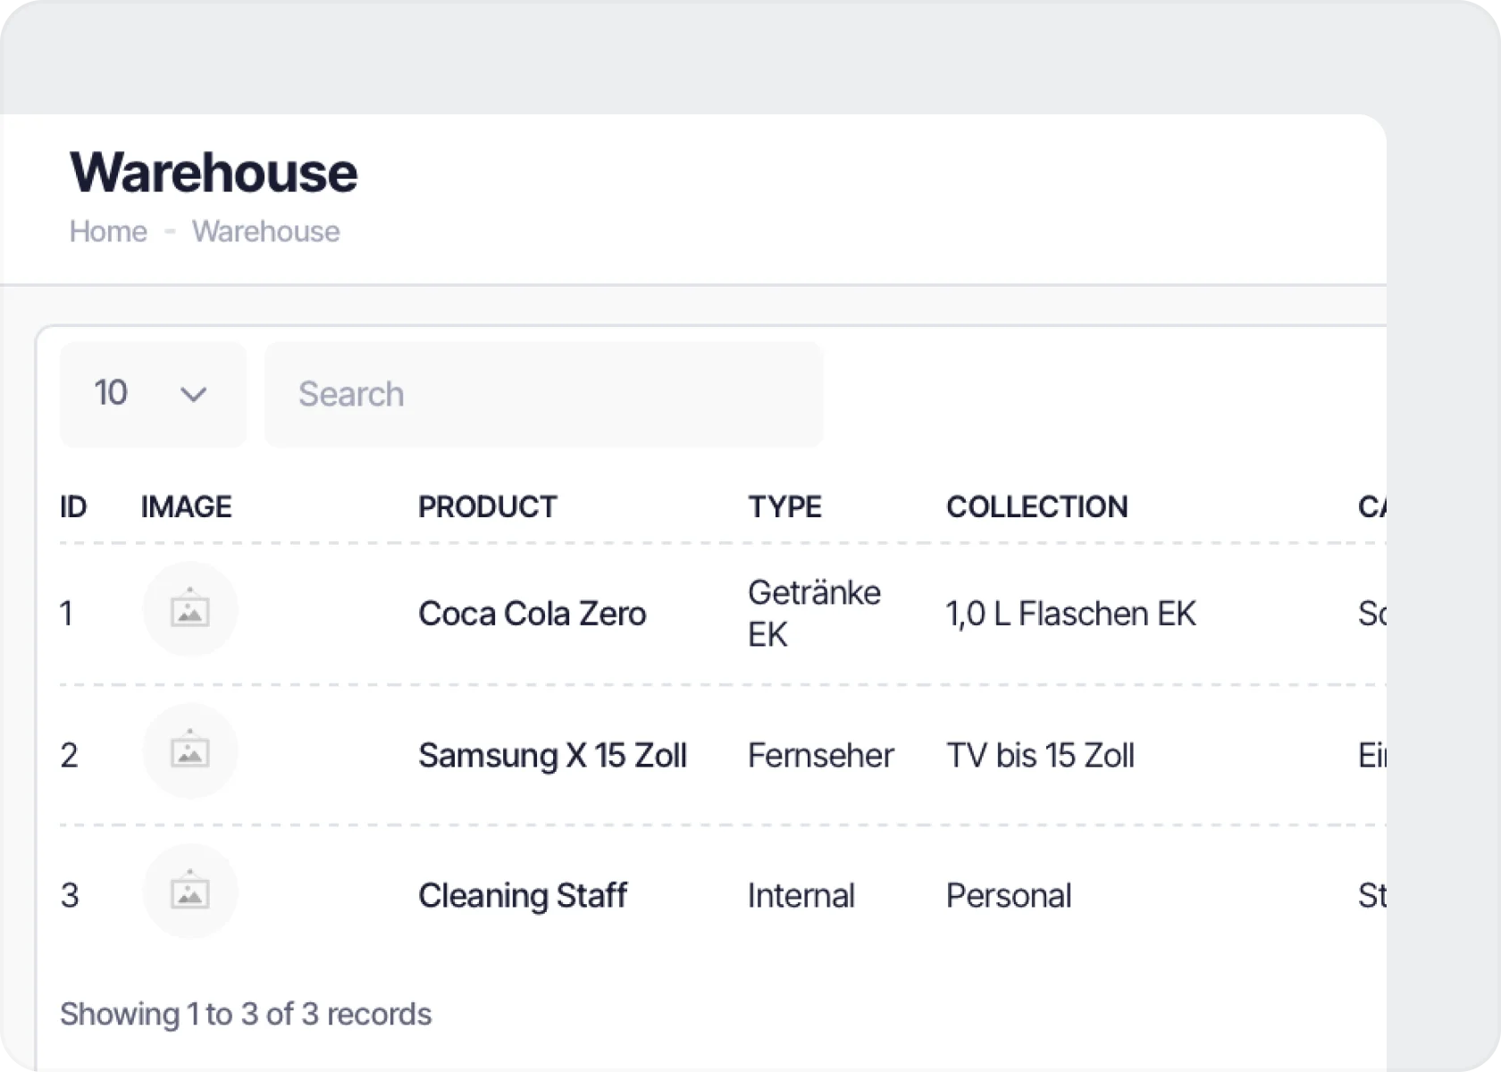Click the ID cell of the Coca Cola Zero row
The width and height of the screenshot is (1501, 1072).
(66, 614)
